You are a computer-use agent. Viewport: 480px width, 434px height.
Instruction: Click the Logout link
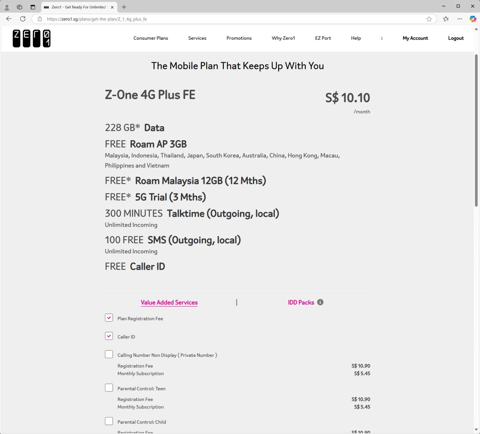coord(456,38)
